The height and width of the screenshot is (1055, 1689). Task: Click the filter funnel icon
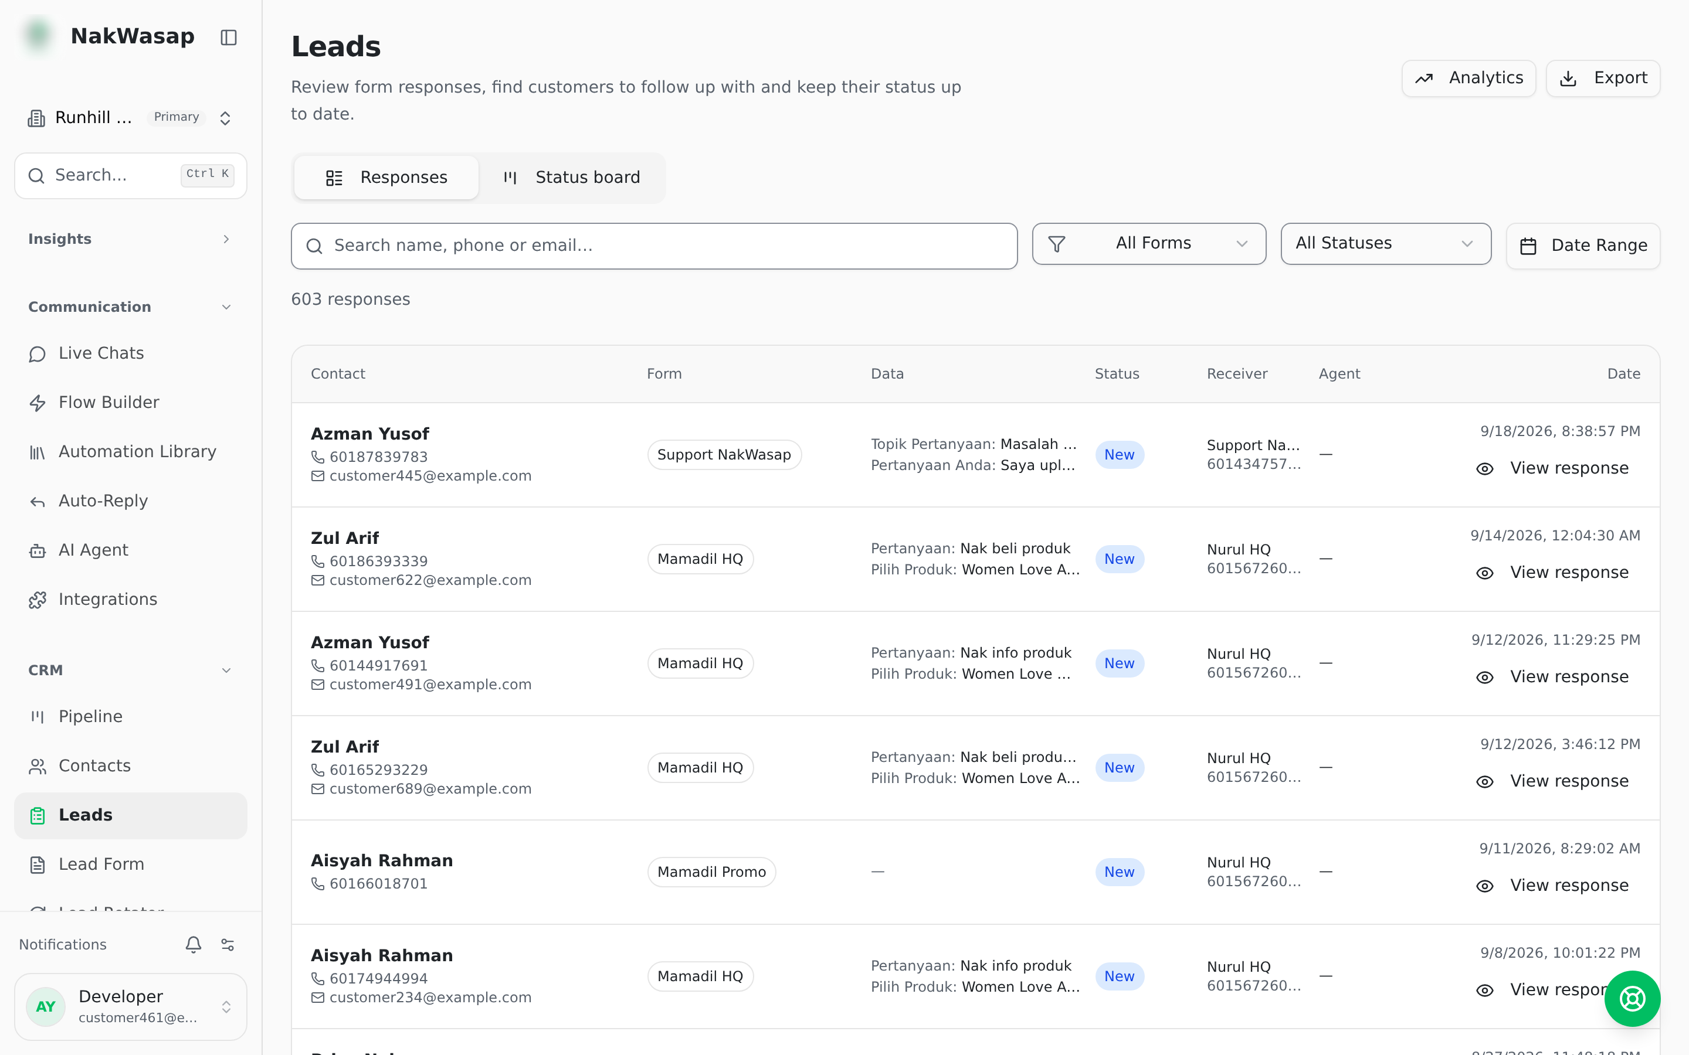coord(1057,244)
